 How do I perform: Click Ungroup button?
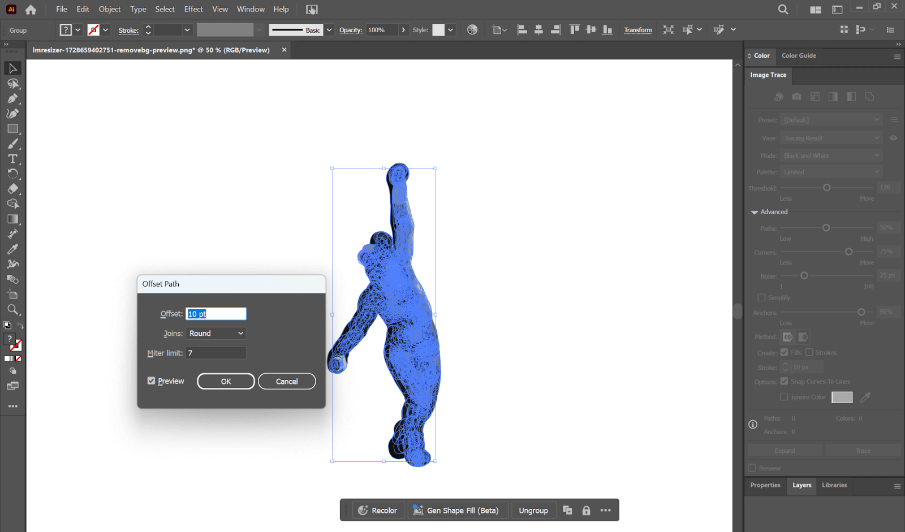click(533, 511)
